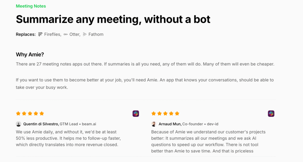The image size is (303, 162).
Task: Click the Why Amie? heading
Action: tap(30, 55)
